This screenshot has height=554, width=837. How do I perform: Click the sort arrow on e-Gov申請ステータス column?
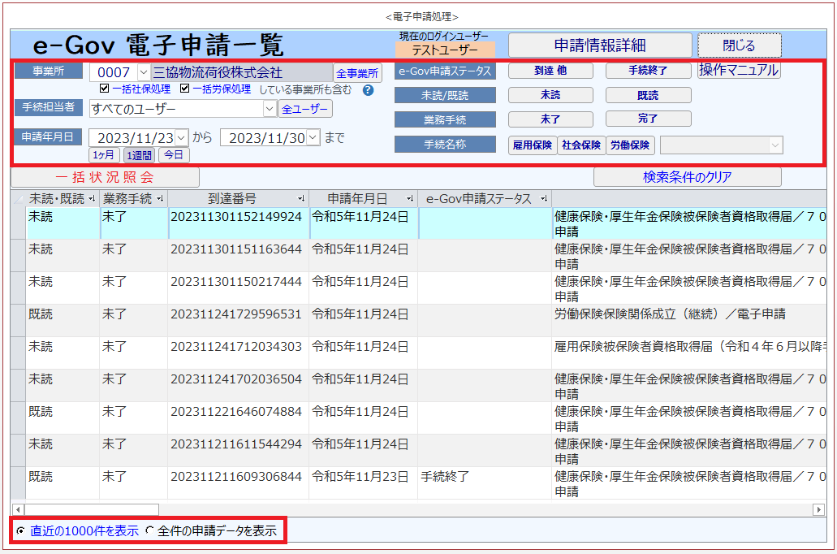[x=544, y=199]
